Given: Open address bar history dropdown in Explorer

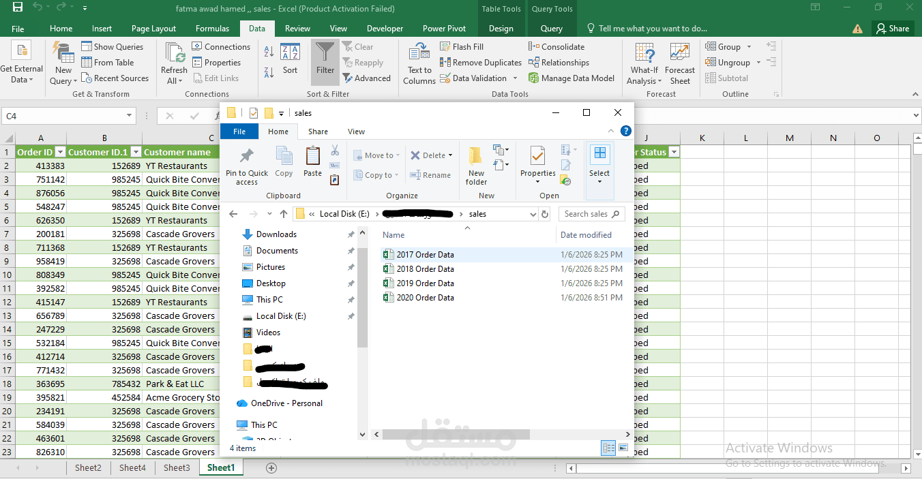Looking at the screenshot, I should pos(533,214).
